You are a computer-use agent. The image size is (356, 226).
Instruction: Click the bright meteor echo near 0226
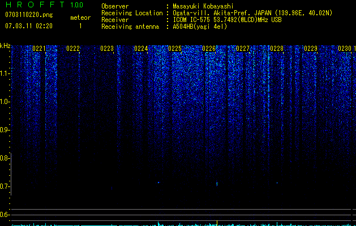(217, 184)
